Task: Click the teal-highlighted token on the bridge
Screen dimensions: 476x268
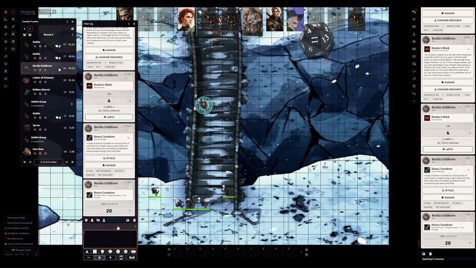Action: tap(204, 105)
